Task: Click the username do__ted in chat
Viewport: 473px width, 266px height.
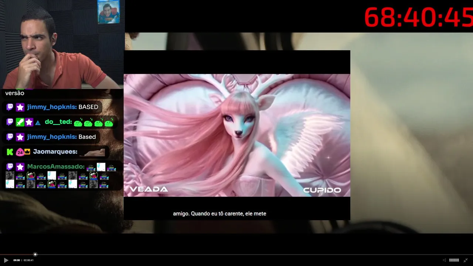Action: coord(58,122)
